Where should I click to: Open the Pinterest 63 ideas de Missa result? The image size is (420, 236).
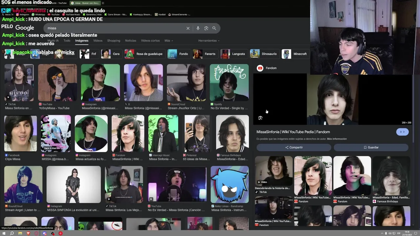pyautogui.click(x=197, y=133)
